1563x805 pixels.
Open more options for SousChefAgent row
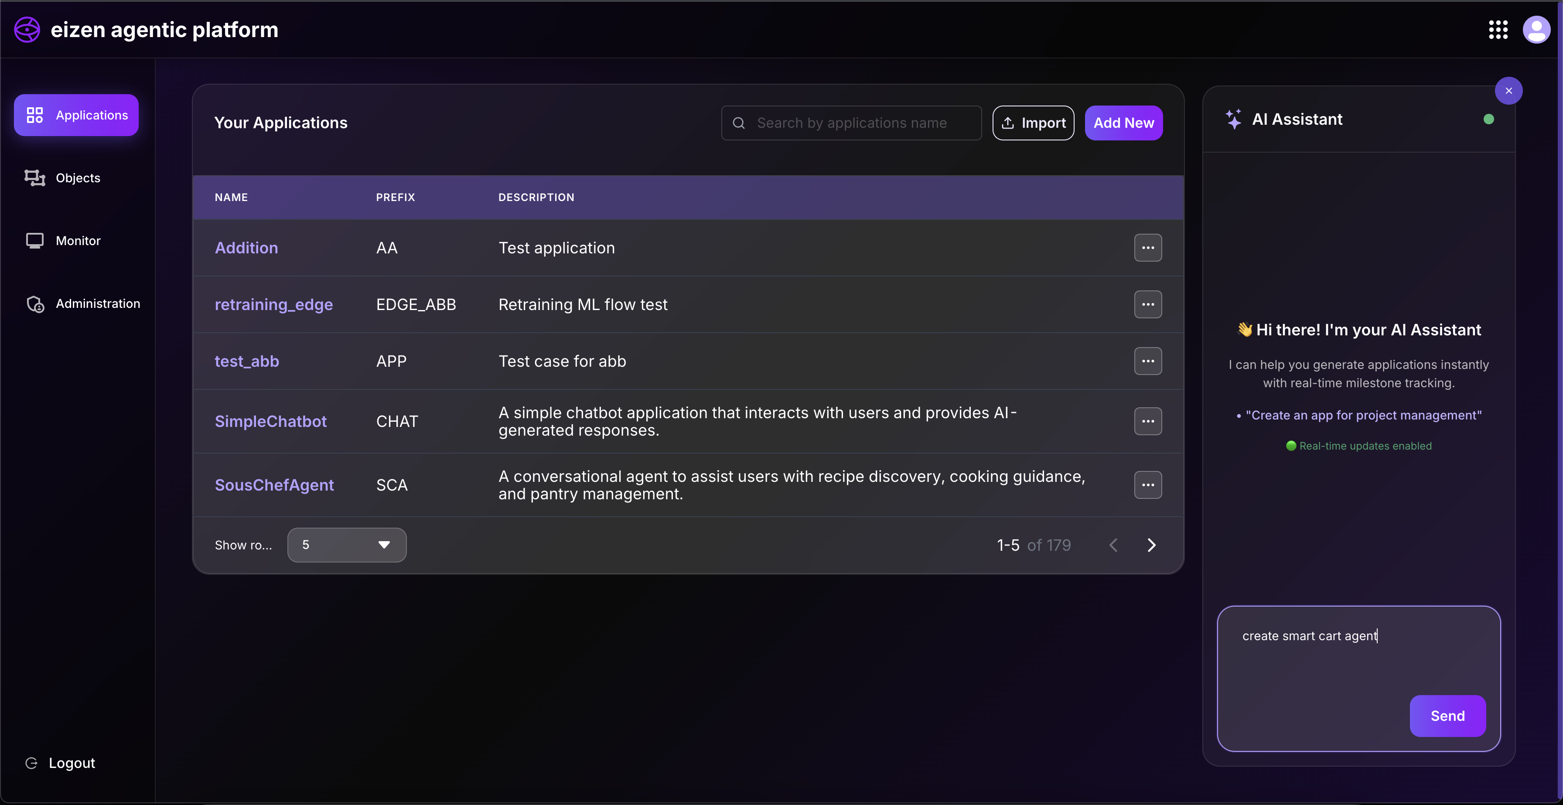click(1147, 485)
